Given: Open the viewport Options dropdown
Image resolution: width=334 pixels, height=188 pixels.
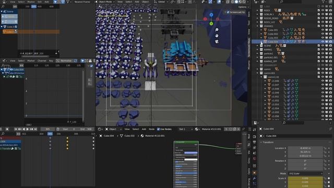Looking at the screenshot, I should (244, 7).
